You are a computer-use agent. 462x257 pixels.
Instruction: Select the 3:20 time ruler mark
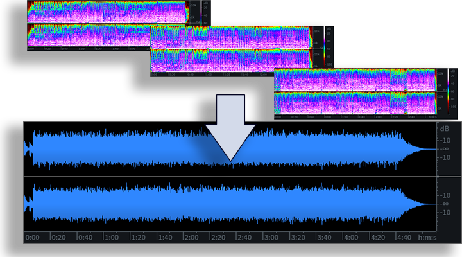[298, 237]
